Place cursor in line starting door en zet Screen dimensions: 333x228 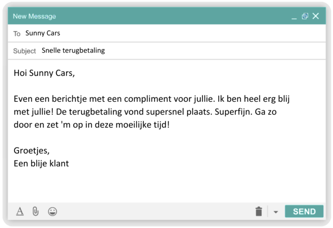click(x=91, y=125)
